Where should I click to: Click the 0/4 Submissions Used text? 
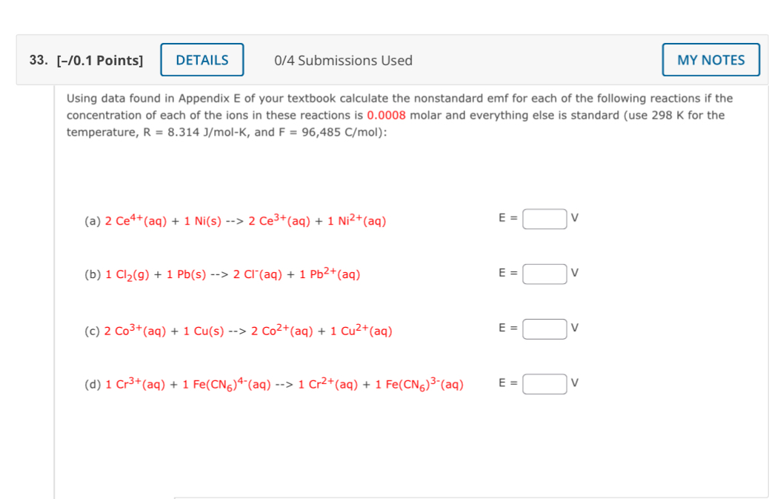342,60
